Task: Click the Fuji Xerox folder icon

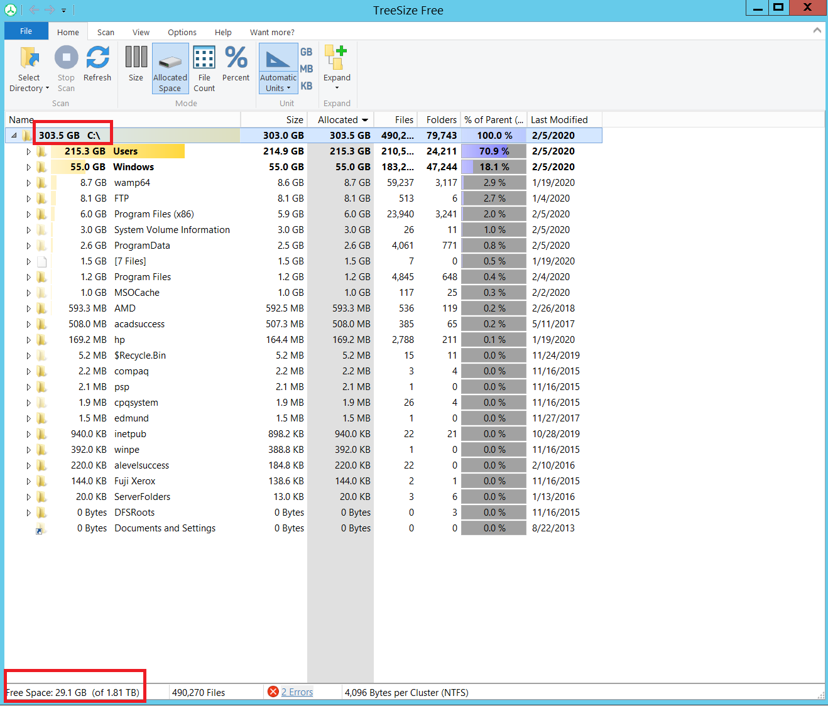Action: pos(41,481)
